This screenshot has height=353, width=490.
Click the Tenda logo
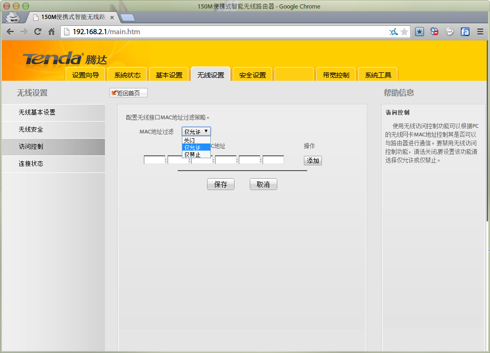point(65,58)
